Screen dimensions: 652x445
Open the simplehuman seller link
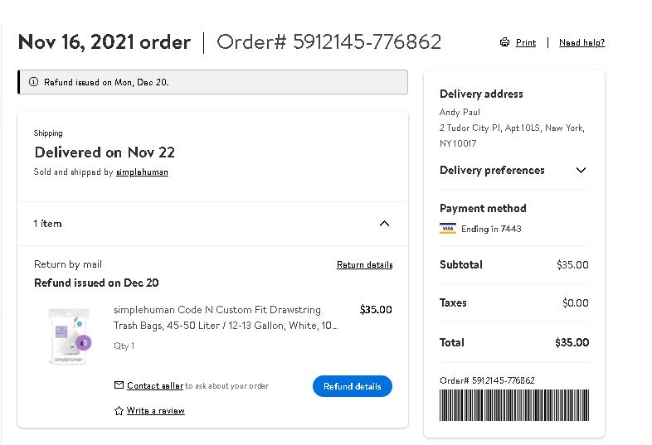click(x=142, y=172)
